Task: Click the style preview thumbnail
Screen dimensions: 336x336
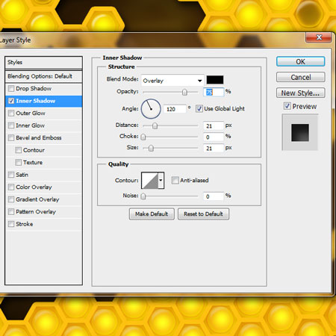Action: [x=300, y=132]
